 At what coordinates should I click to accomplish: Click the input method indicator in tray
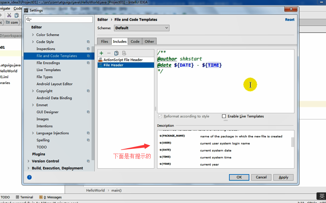(x=322, y=196)
